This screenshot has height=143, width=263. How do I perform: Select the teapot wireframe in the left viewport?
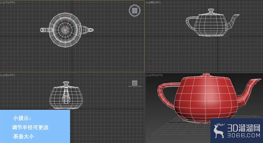pos(66,95)
